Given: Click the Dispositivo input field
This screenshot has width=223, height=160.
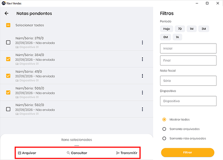Looking at the screenshot, I should tap(188, 101).
